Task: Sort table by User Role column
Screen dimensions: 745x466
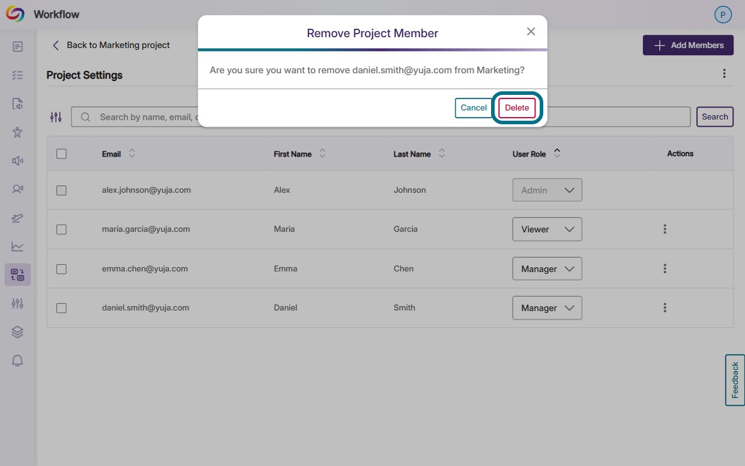Action: pyautogui.click(x=557, y=154)
